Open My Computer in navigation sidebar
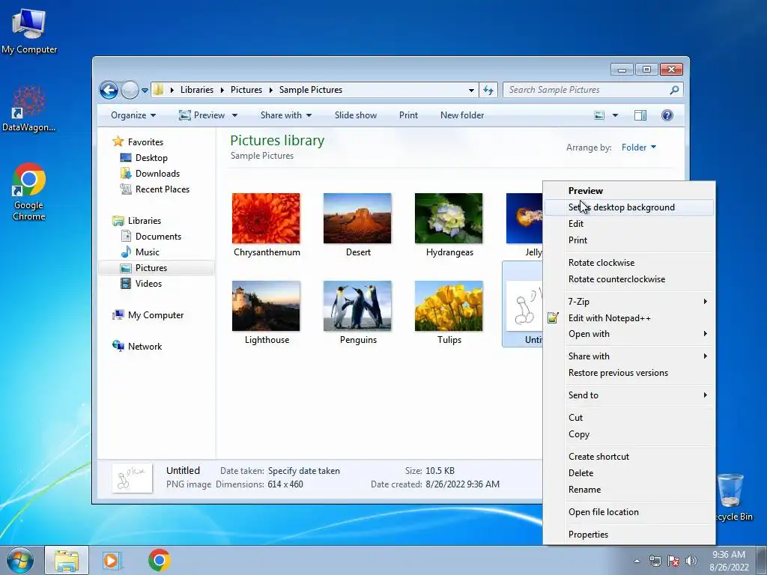This screenshot has width=767, height=575. (x=156, y=315)
